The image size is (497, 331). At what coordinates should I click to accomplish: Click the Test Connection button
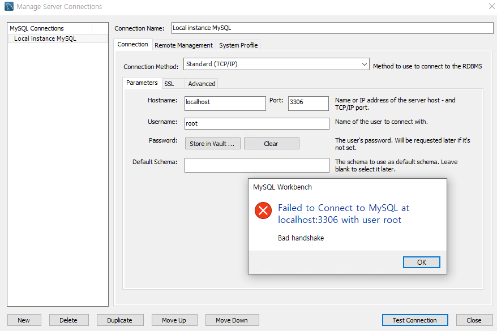coord(415,320)
